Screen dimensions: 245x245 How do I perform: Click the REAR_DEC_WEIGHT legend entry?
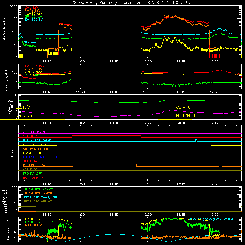coord(38,202)
